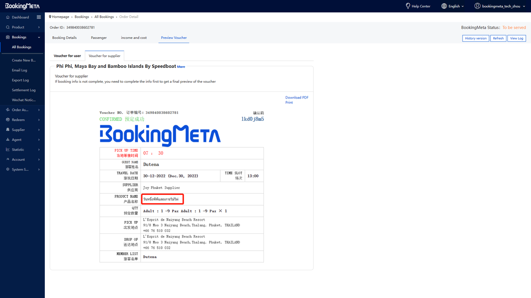Viewport: 531px width, 298px height.
Task: Click the Agent person icon in sidebar
Action: [7, 140]
